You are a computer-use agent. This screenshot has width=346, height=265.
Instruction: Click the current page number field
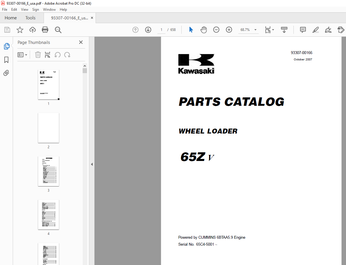coord(161,30)
